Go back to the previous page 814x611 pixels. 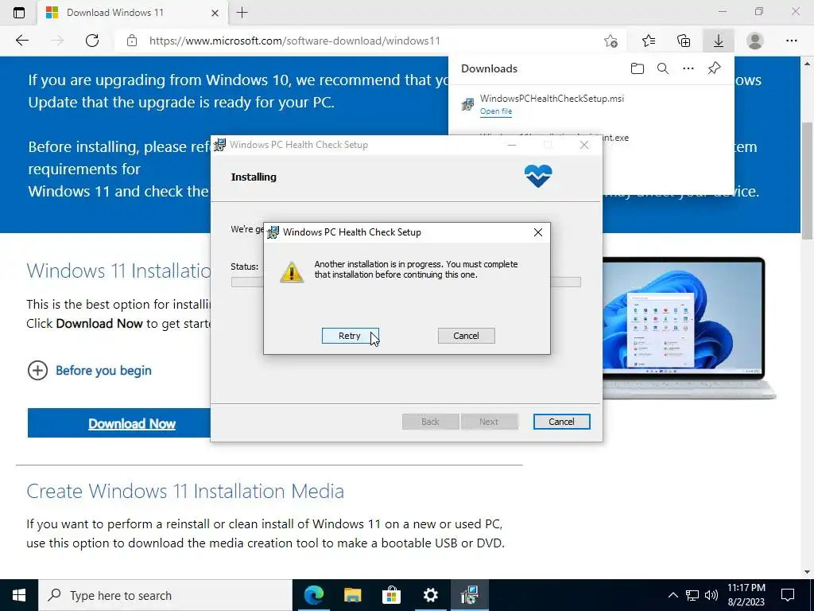pyautogui.click(x=21, y=41)
